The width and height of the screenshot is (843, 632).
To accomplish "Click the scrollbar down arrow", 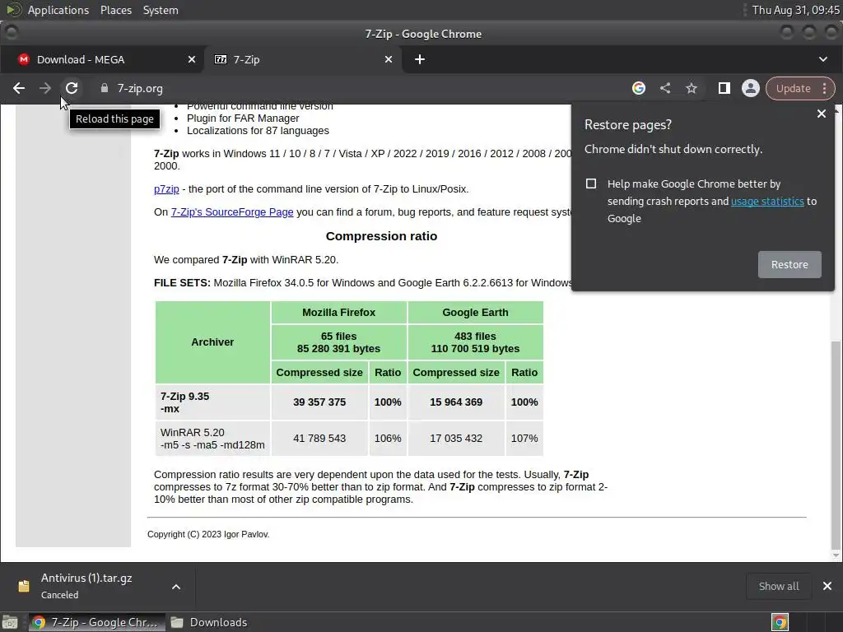I will tap(836, 555).
